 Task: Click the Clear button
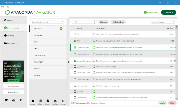tap(172, 103)
